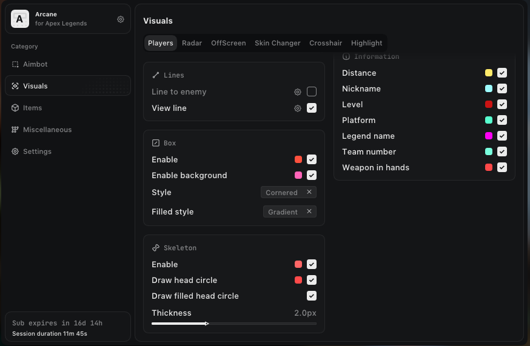Click the Aimbot icon in the sidebar
530x346 pixels.
point(15,64)
